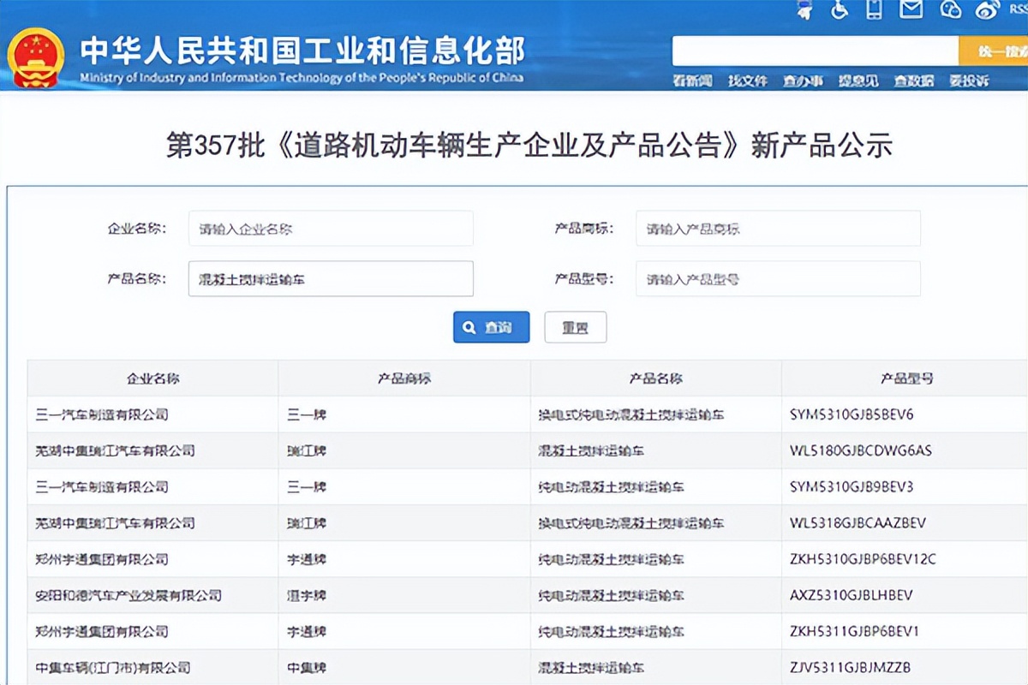Click the WeChat sharing icon
This screenshot has height=685, width=1028.
[951, 11]
